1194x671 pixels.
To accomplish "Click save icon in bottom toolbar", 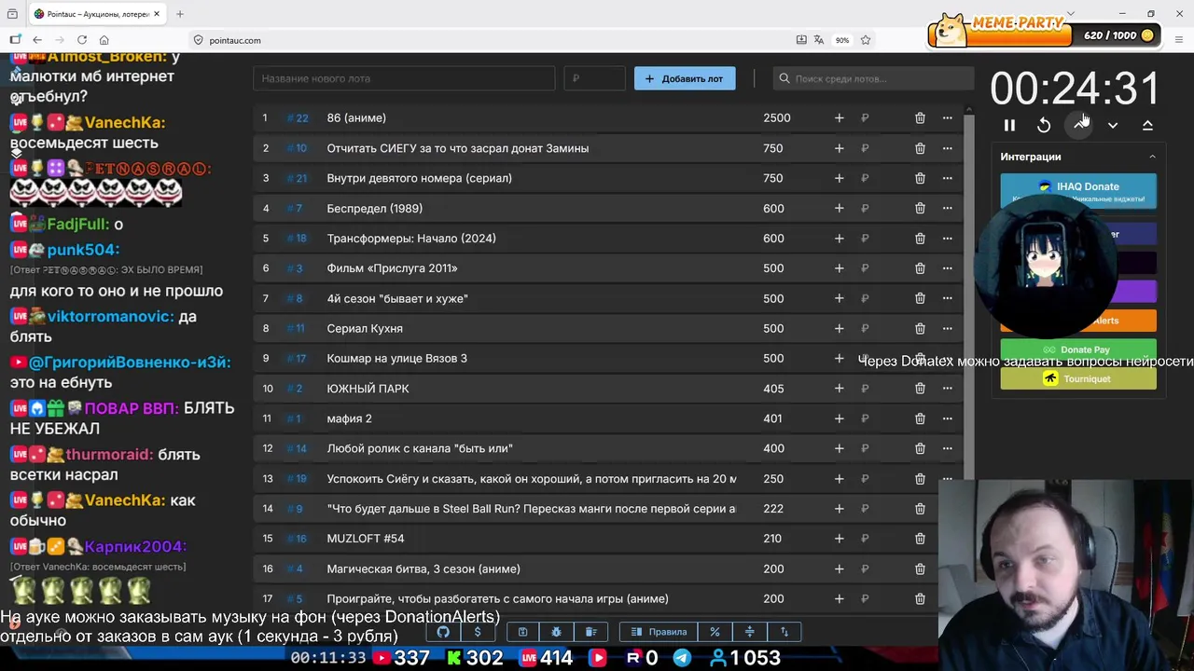I will point(522,632).
